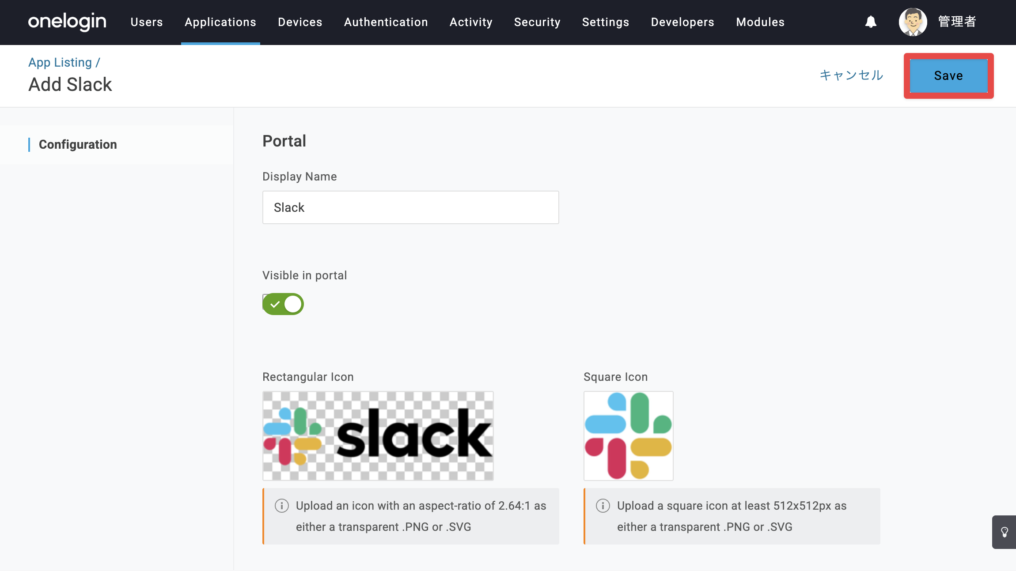This screenshot has width=1016, height=571.
Task: Open the Activity menu
Action: click(x=471, y=22)
